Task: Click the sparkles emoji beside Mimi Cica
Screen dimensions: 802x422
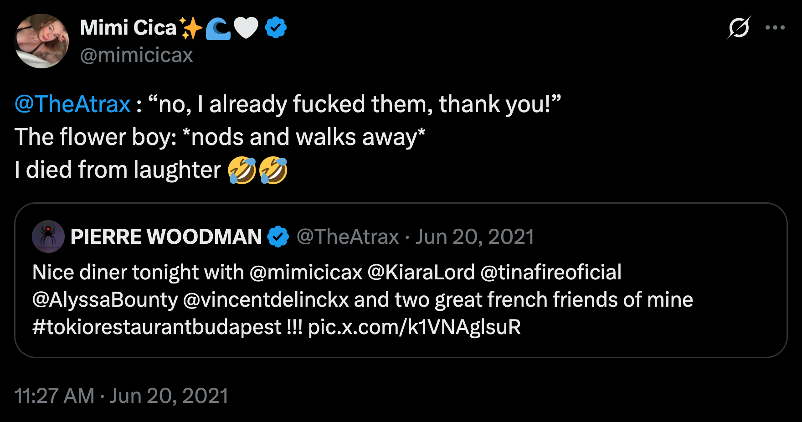Action: tap(191, 28)
